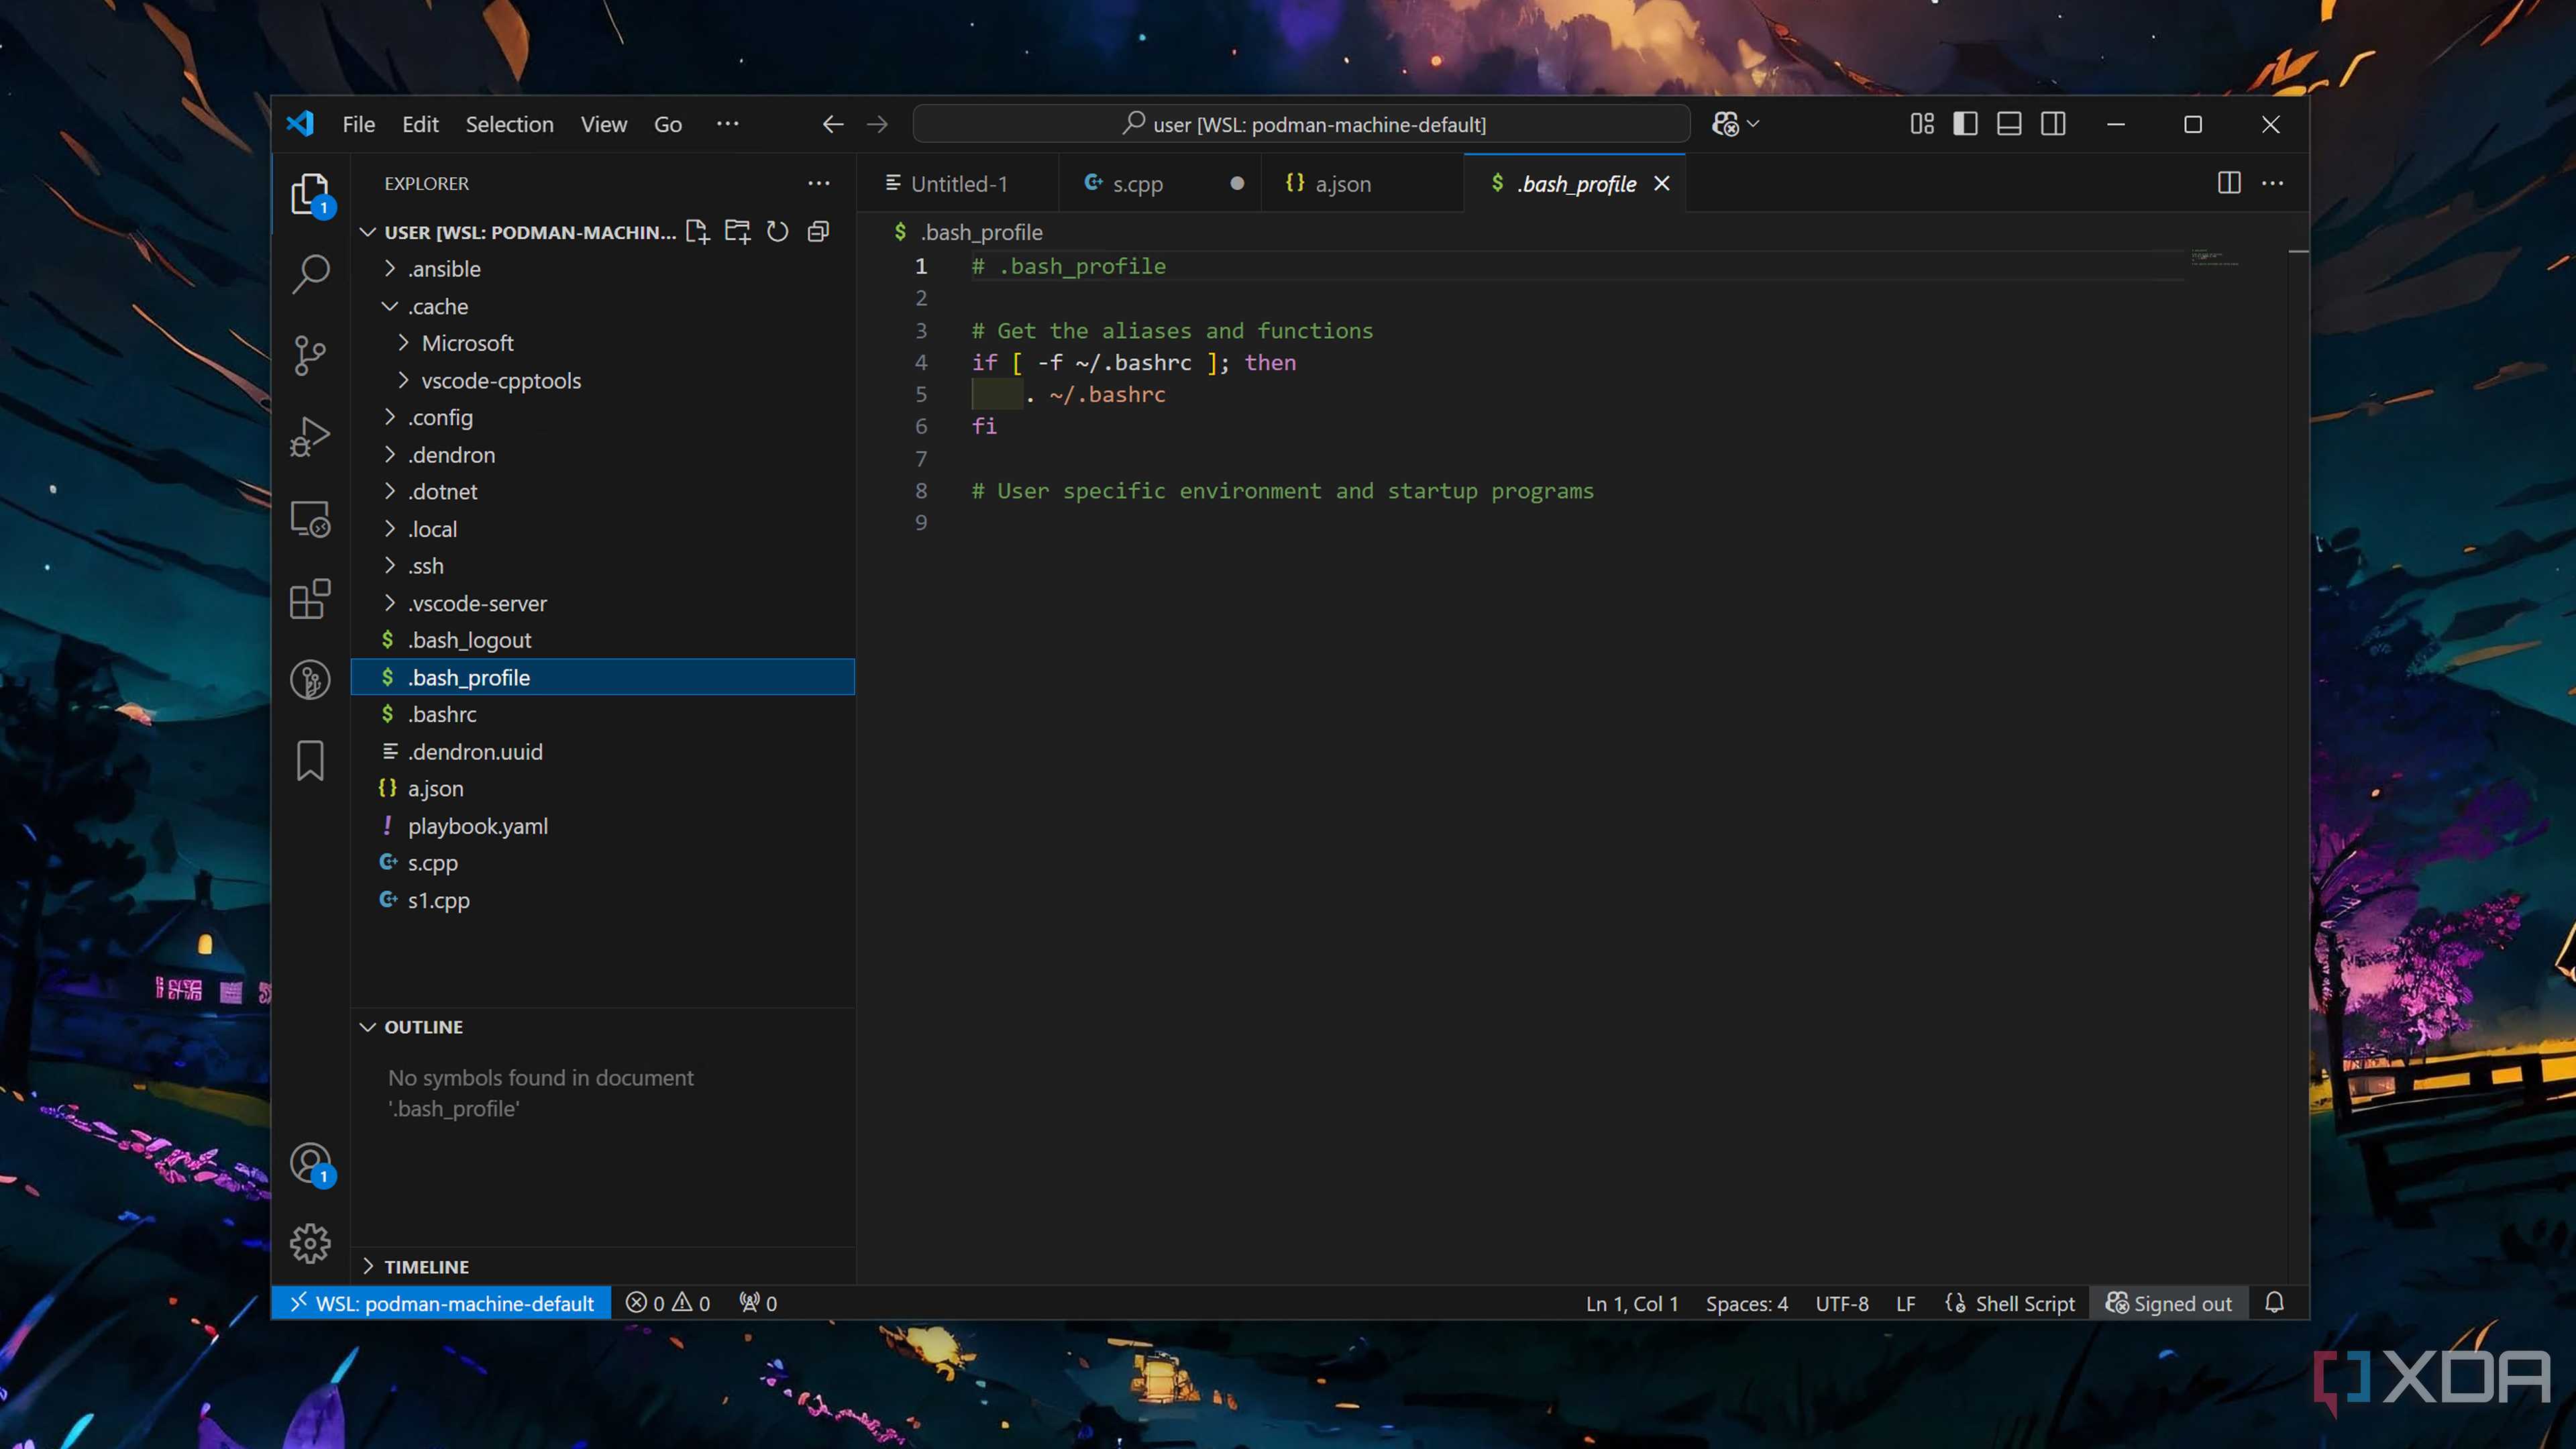This screenshot has height=1449, width=2576.
Task: Toggle Secondary Side Bar visibility
Action: tap(2053, 124)
